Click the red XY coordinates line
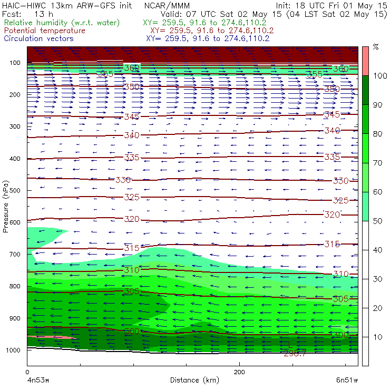This screenshot has width=390, height=390. (212, 31)
